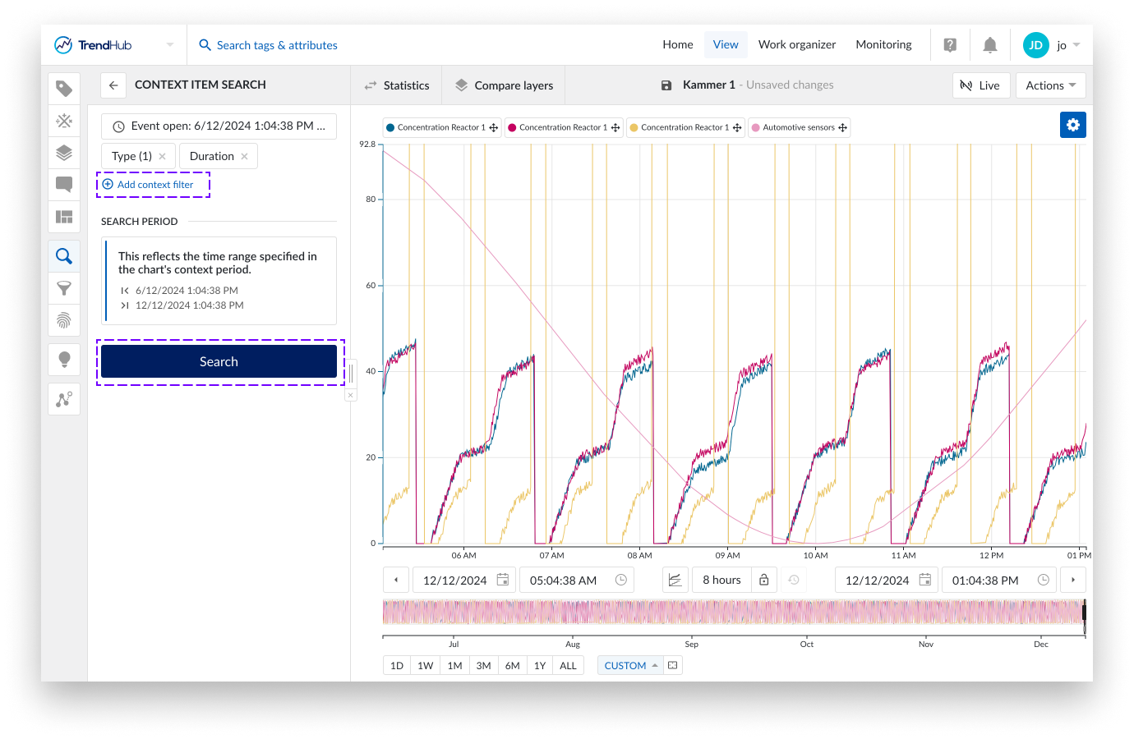
Task: Open the filter funnel sidebar icon
Action: (64, 288)
